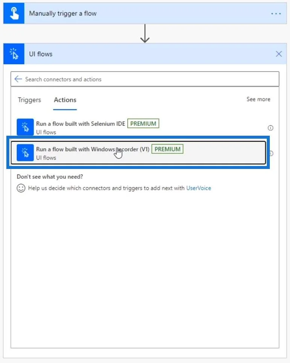Viewport: 290px width, 363px height.
Task: Choose Run a flow built with Selenium IDE
Action: 139,127
